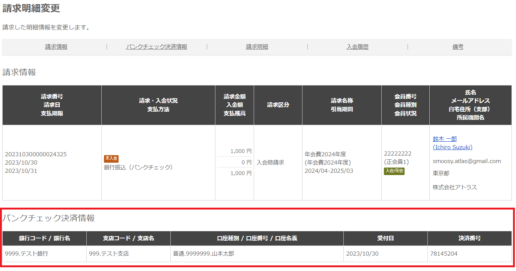Click the バンクチェック決済情報 section heading
This screenshot has height=271, width=516.
pos(48,218)
